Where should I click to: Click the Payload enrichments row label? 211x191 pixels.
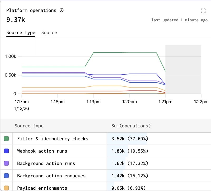click(x=42, y=188)
